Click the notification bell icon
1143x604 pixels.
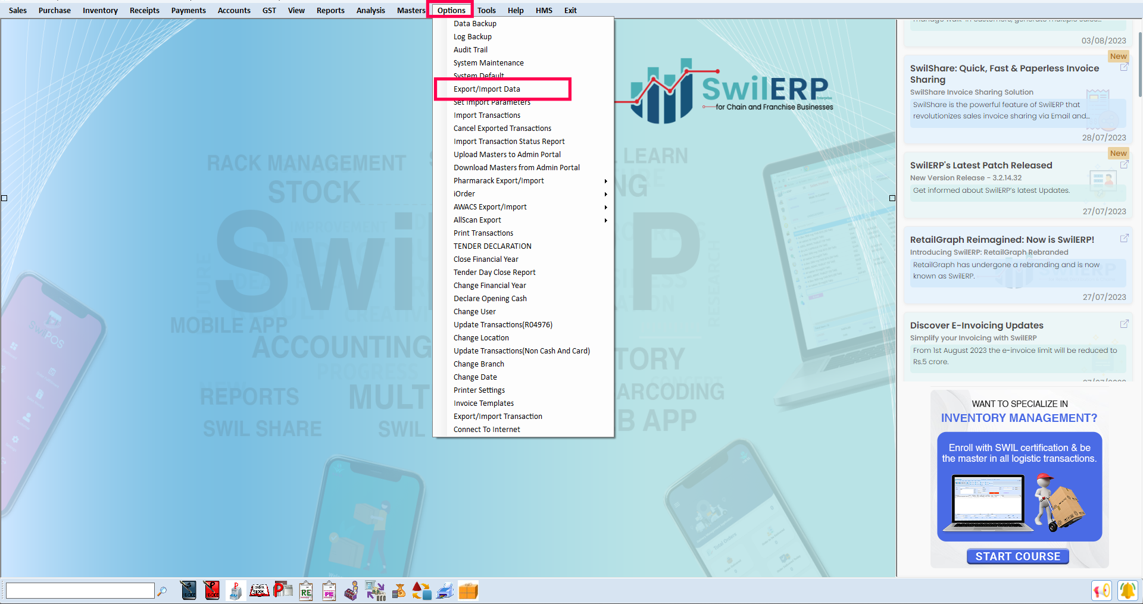[1127, 590]
